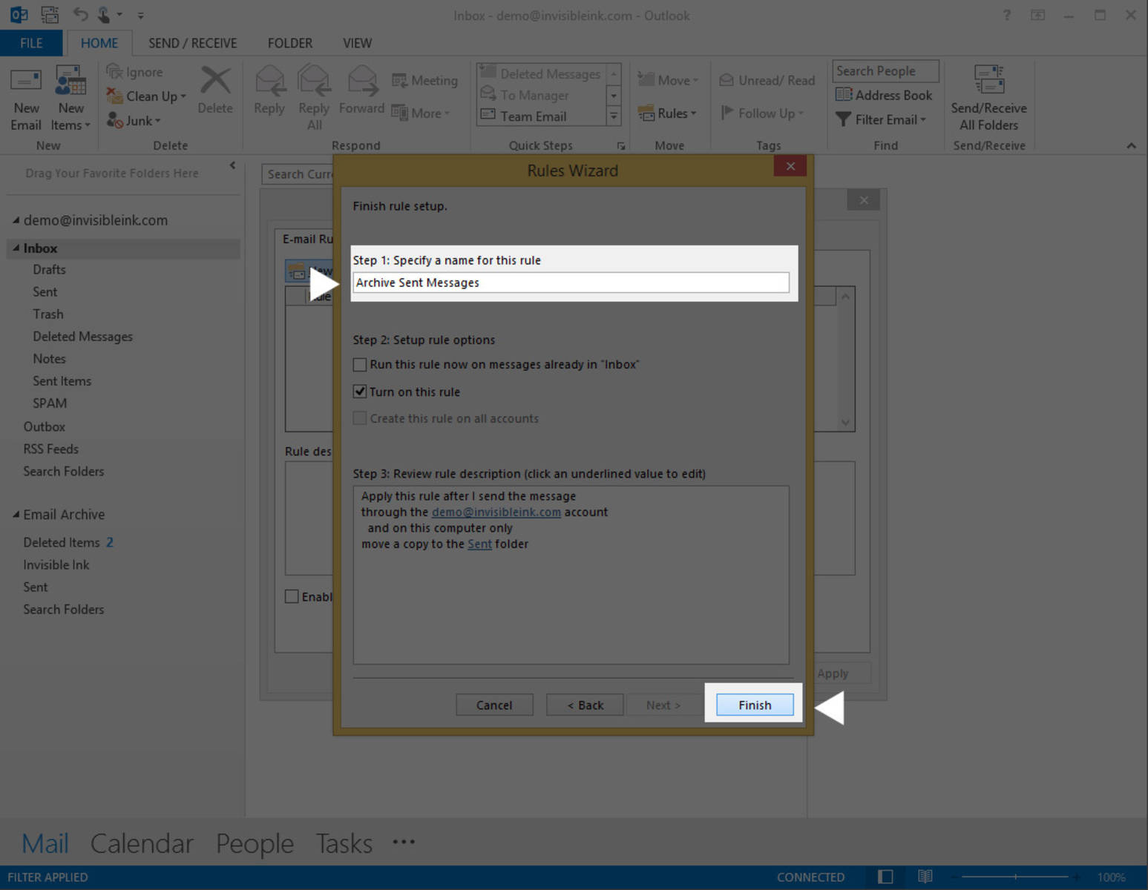Open the New Items menu
This screenshot has height=890, width=1148.
(70, 99)
